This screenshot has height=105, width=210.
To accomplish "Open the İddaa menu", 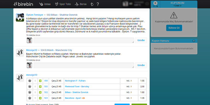I will click(45, 4).
